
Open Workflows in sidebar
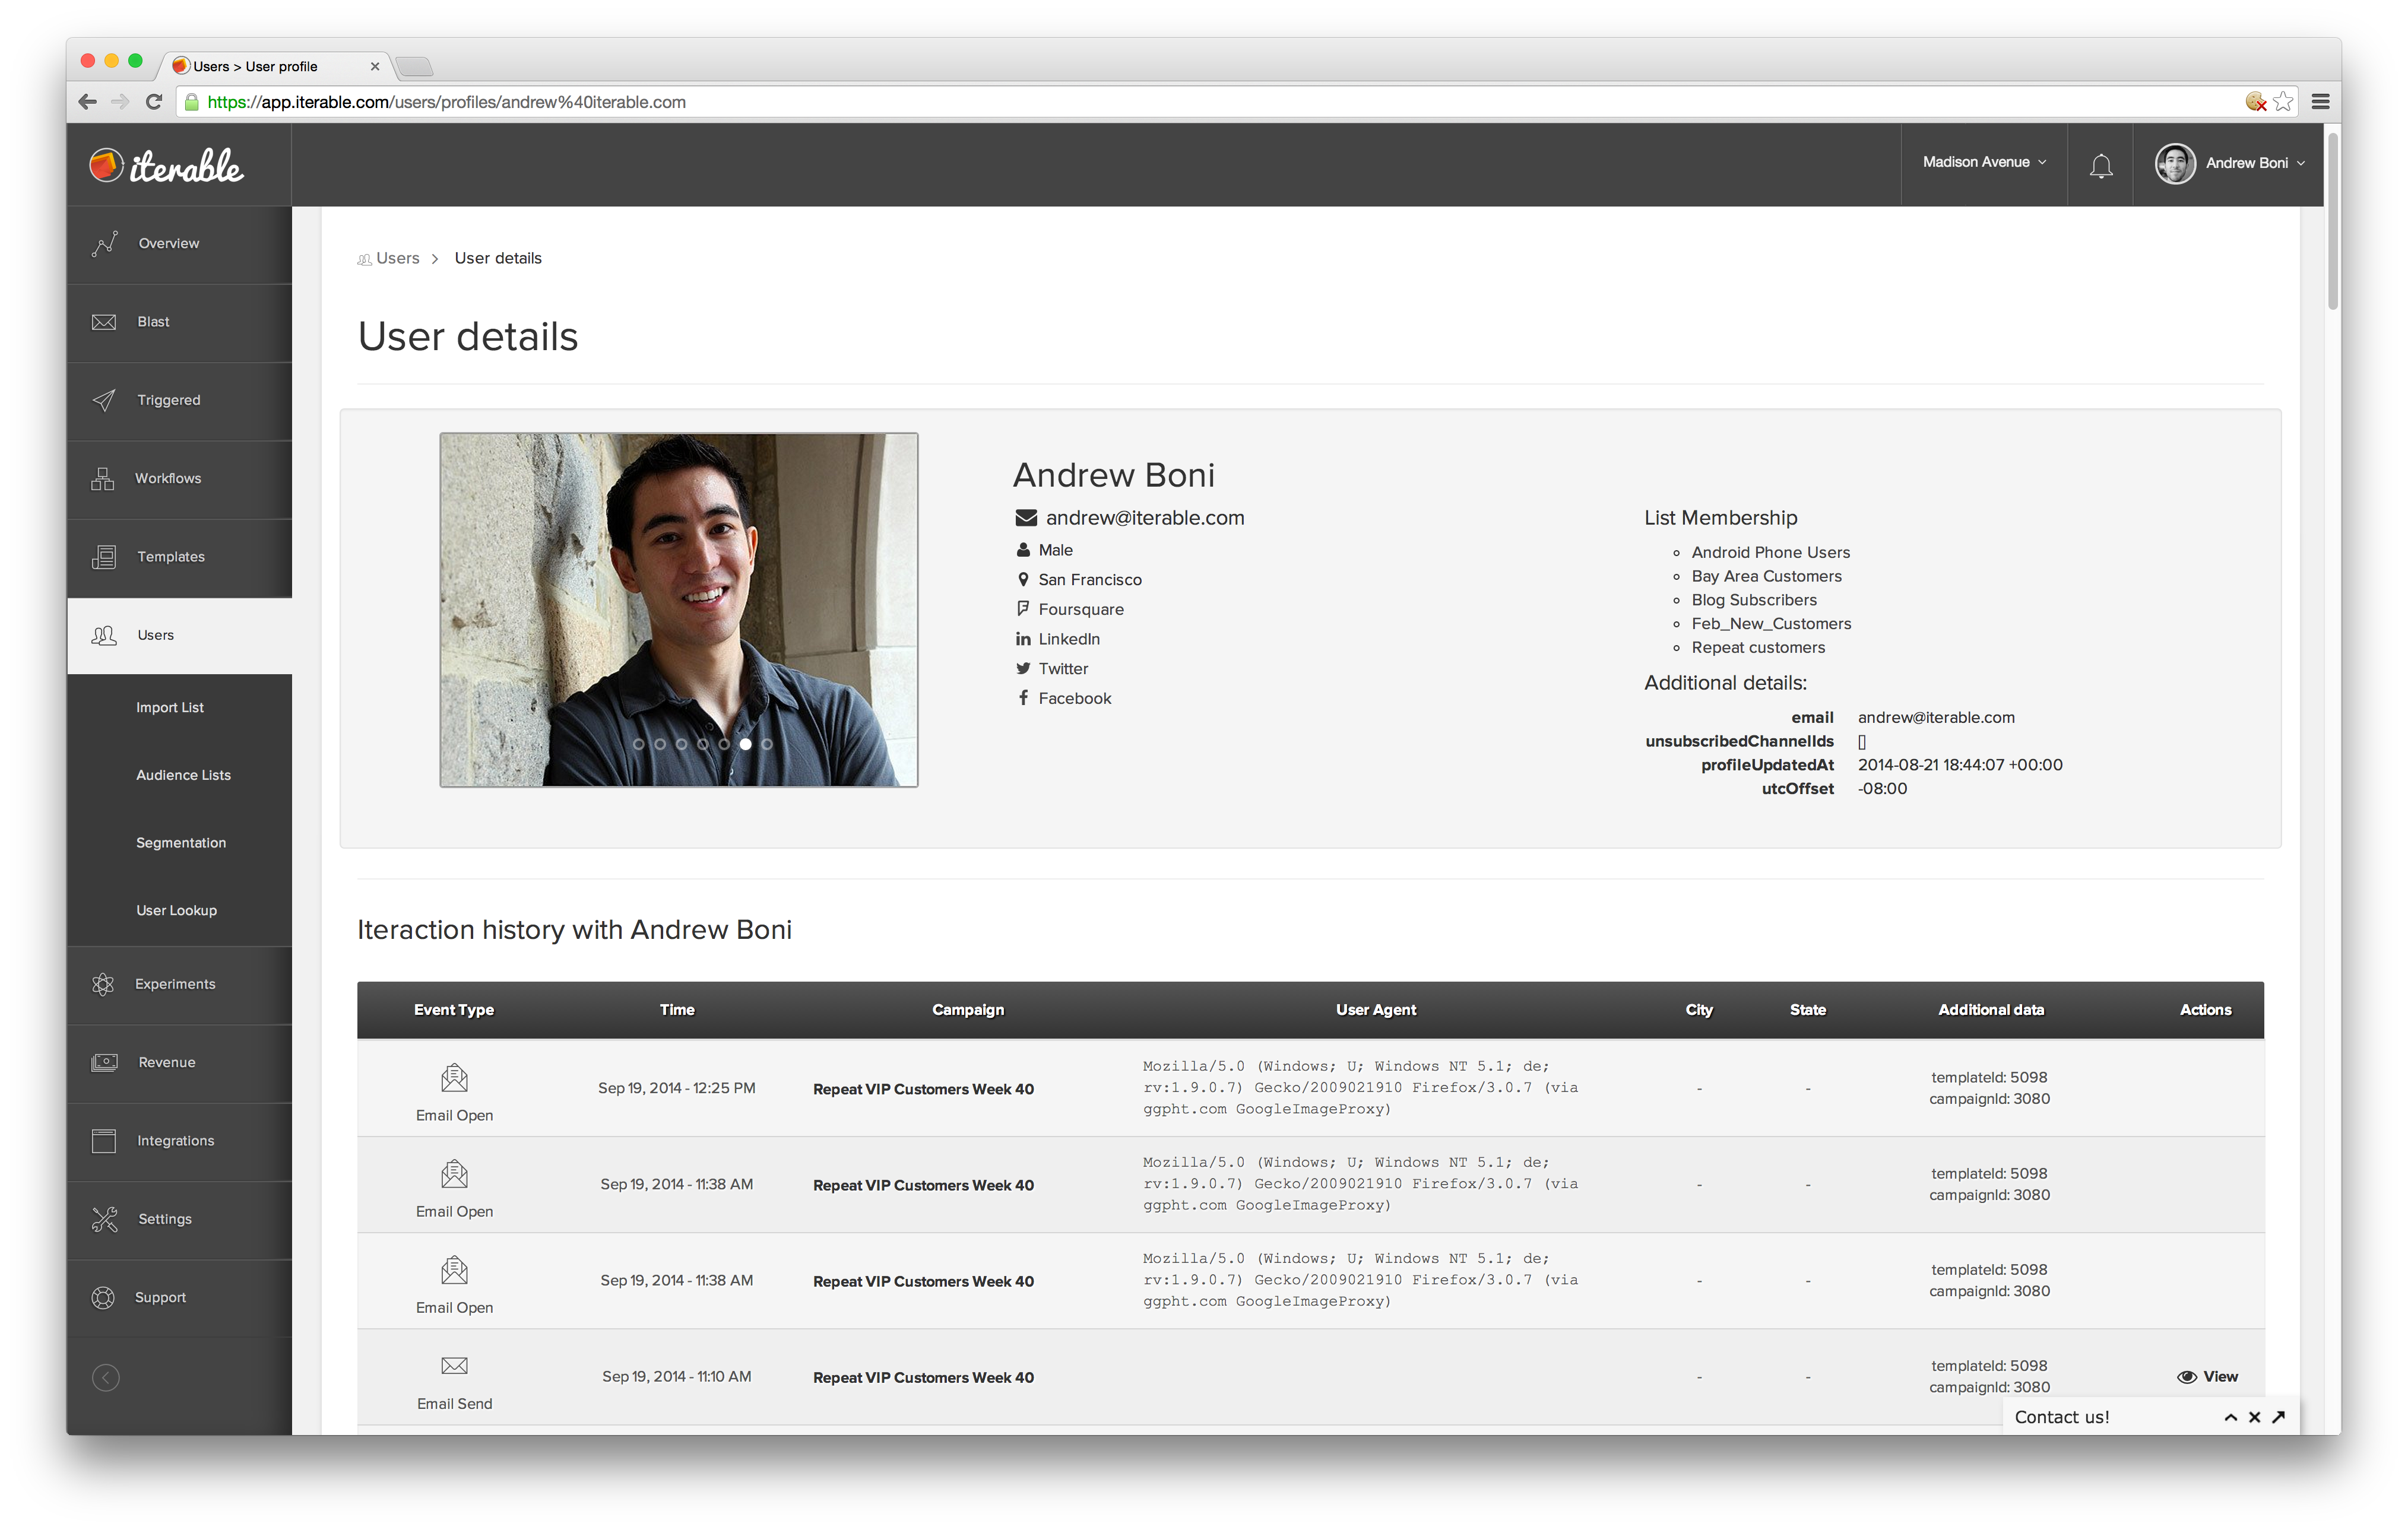click(x=167, y=479)
